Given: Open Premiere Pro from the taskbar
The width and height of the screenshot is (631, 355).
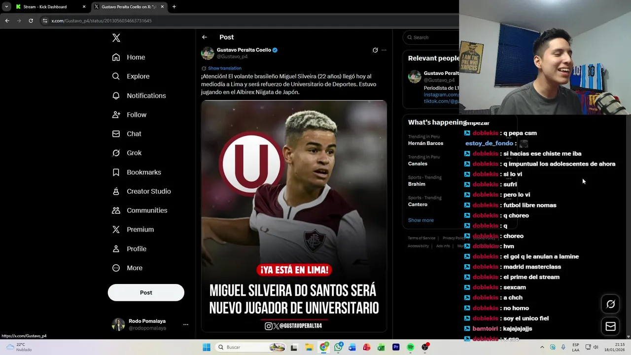Looking at the screenshot, I should (396, 347).
